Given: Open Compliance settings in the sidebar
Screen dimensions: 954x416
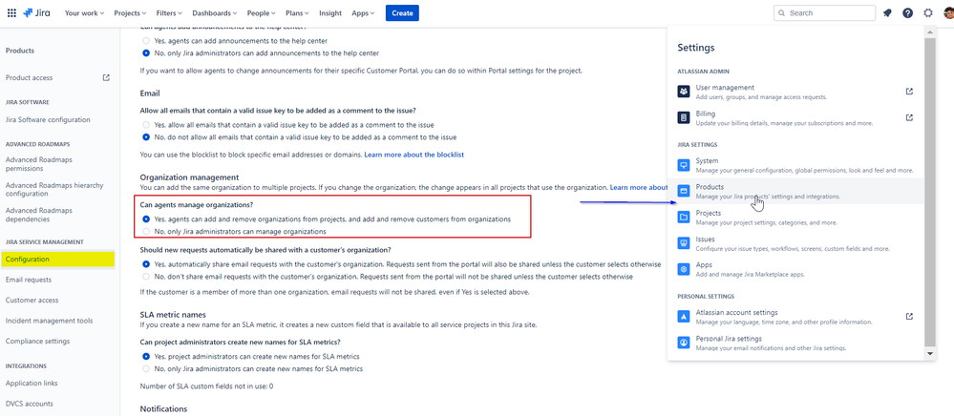Looking at the screenshot, I should [38, 342].
